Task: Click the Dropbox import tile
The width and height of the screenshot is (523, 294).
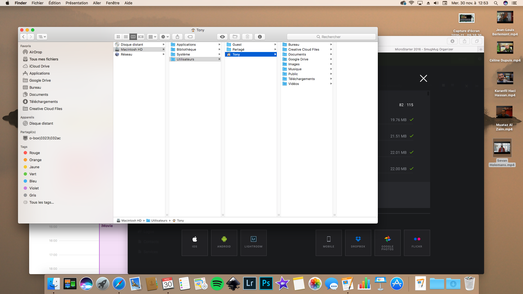Action: click(358, 242)
